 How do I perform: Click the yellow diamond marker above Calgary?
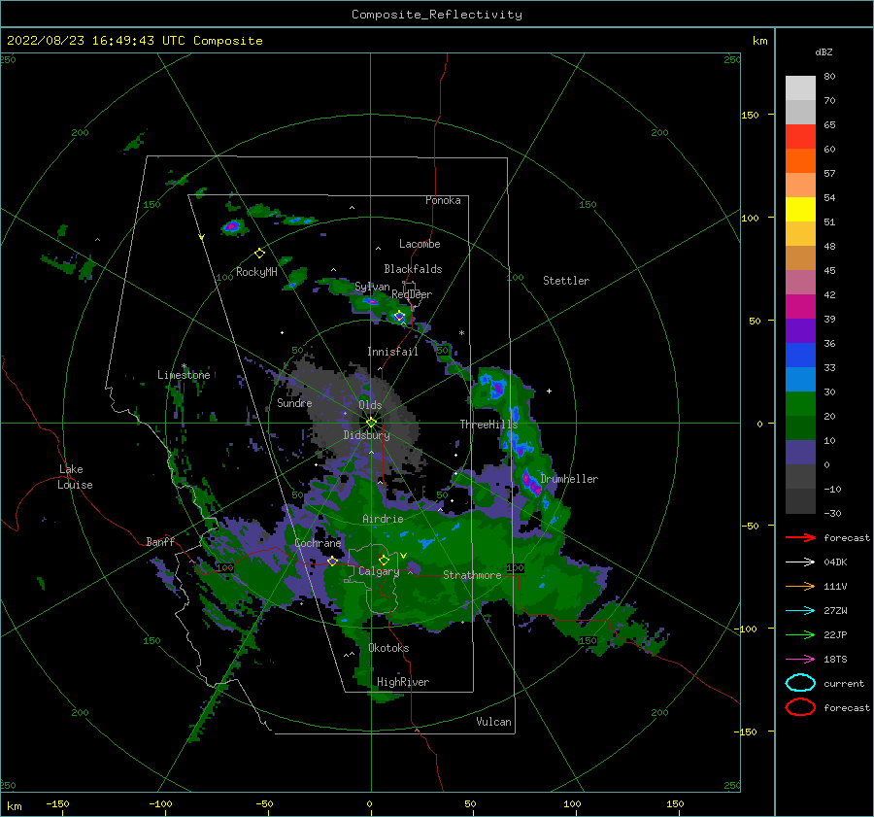tap(384, 560)
